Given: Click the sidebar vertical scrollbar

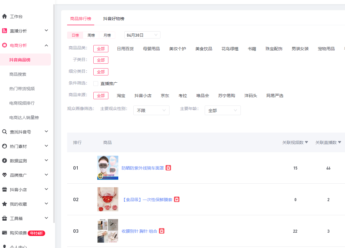Looking at the screenshot, I should point(54,114).
